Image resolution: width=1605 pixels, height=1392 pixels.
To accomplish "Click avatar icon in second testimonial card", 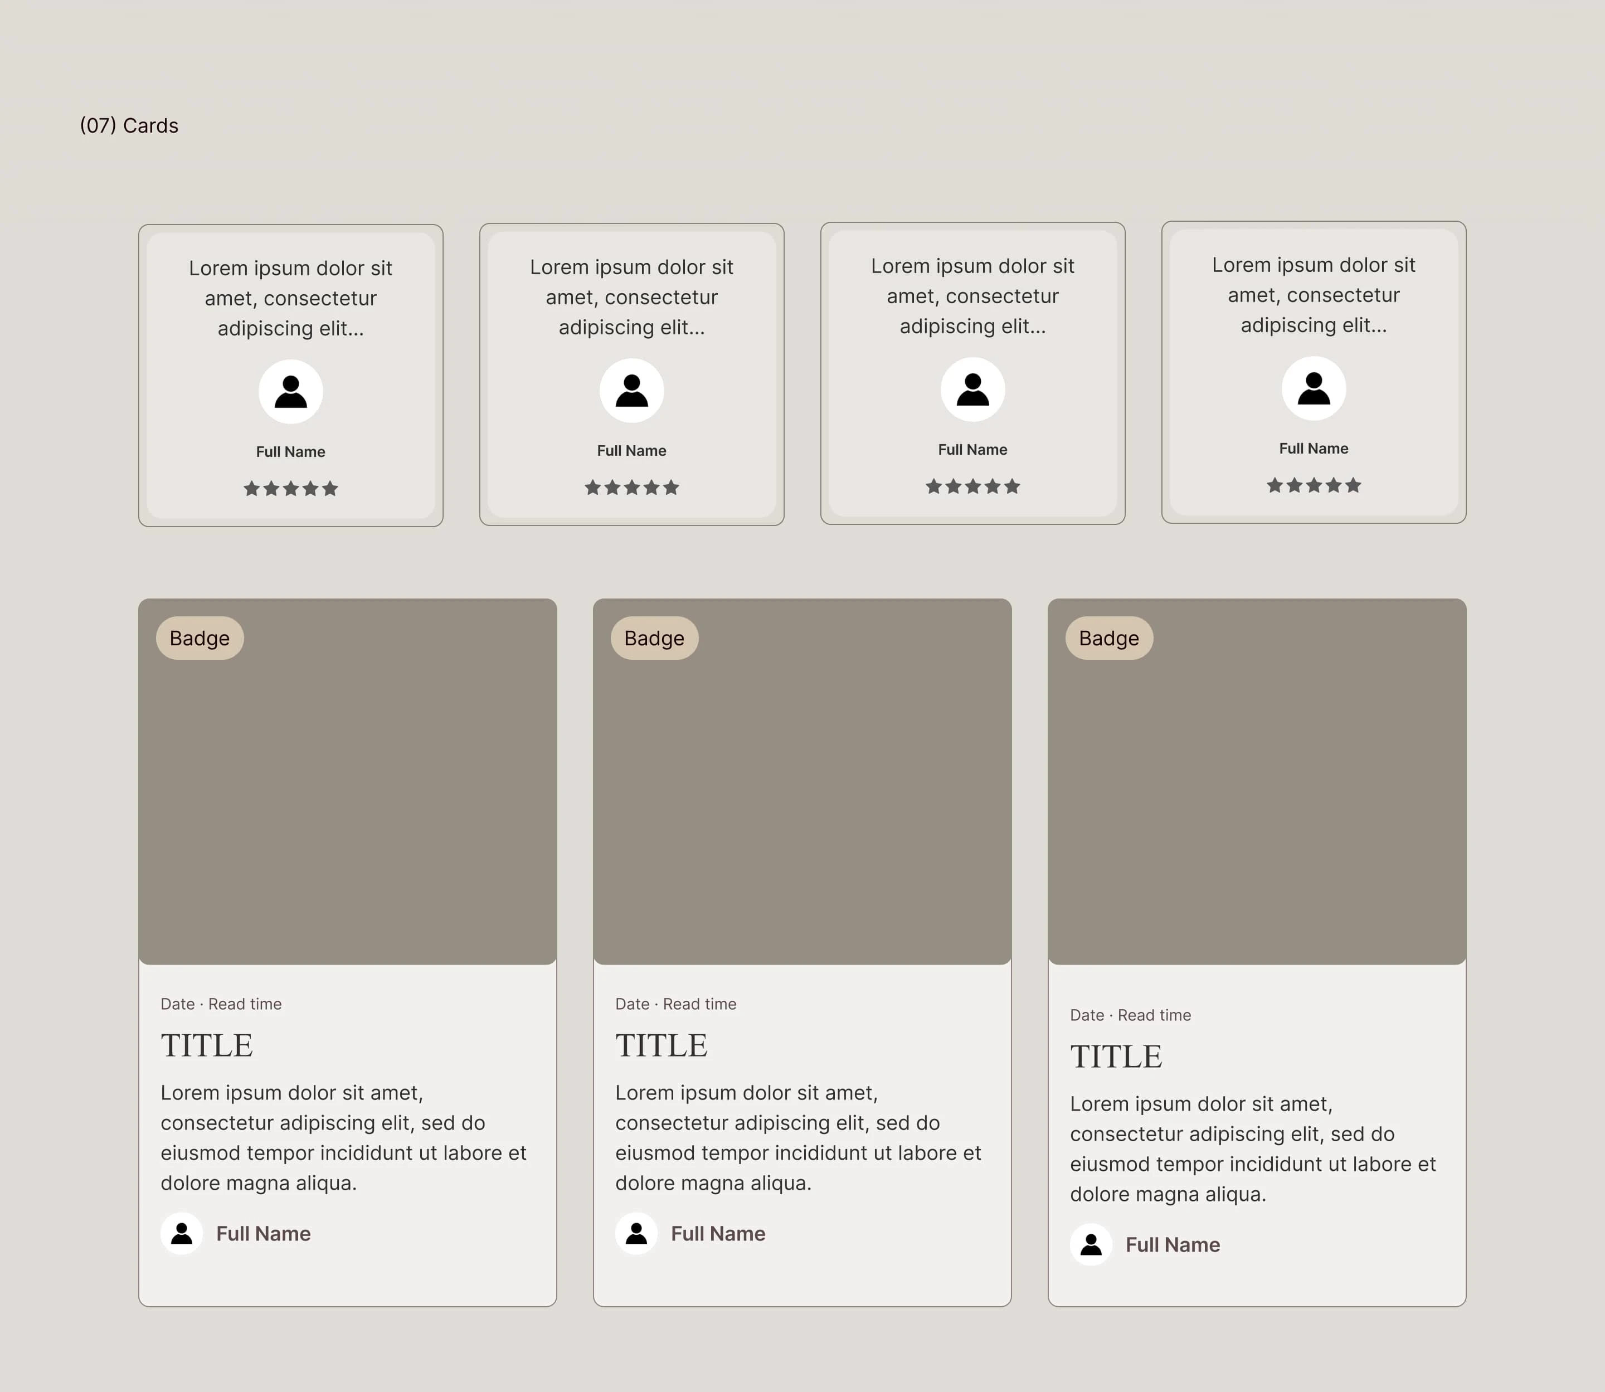I will [x=631, y=390].
